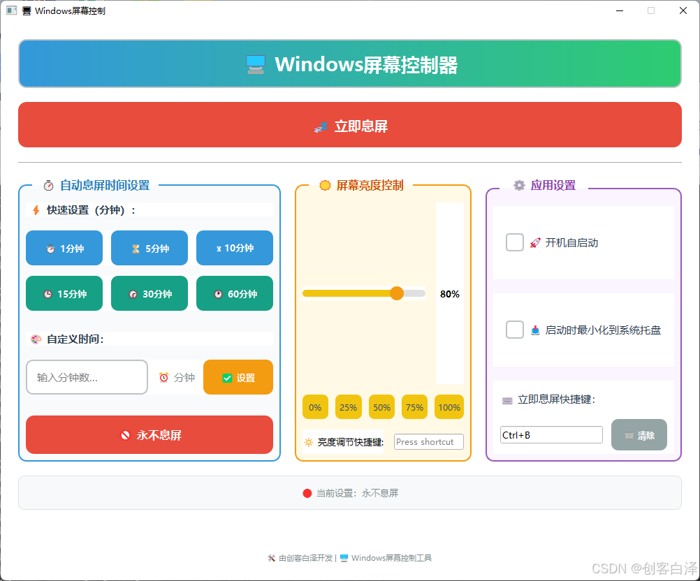Enable the 开机自启动 checkbox

coord(515,242)
